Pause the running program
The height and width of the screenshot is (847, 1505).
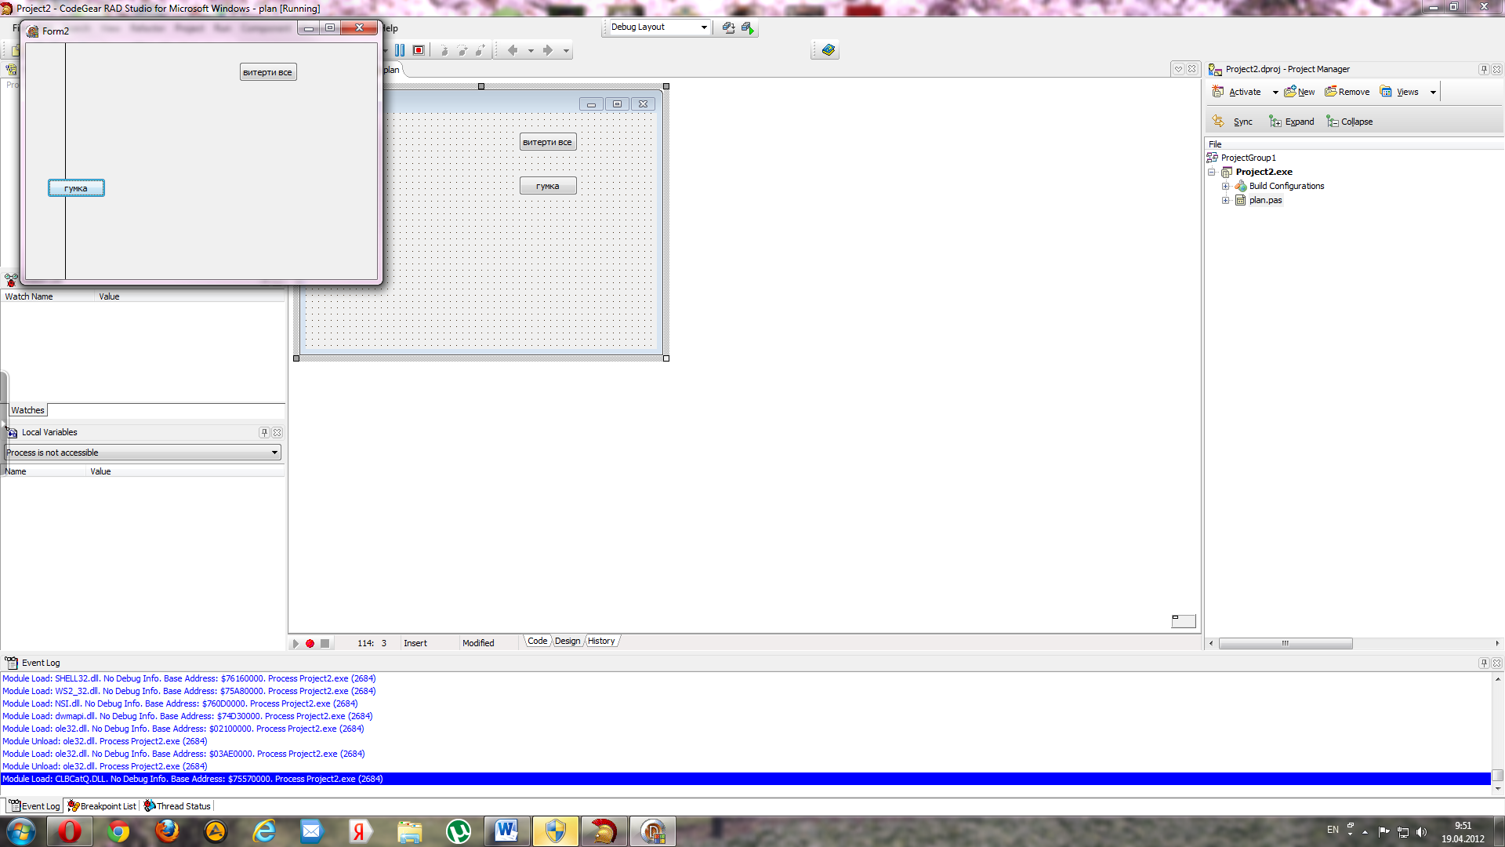pyautogui.click(x=400, y=50)
